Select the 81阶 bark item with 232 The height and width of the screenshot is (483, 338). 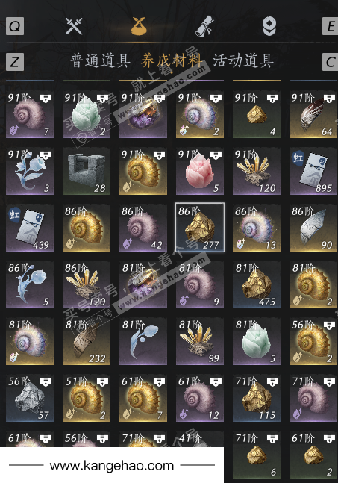[x=87, y=341]
